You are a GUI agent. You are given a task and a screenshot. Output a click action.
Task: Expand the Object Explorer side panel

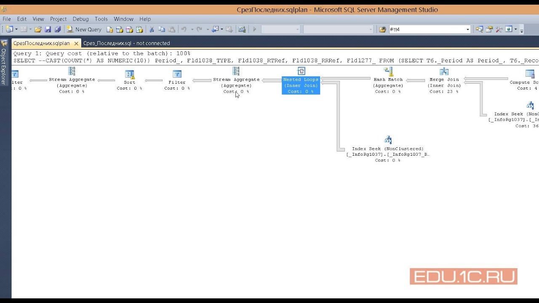click(3, 62)
